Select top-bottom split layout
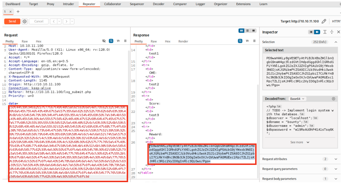The height and width of the screenshot is (186, 345). (247, 31)
